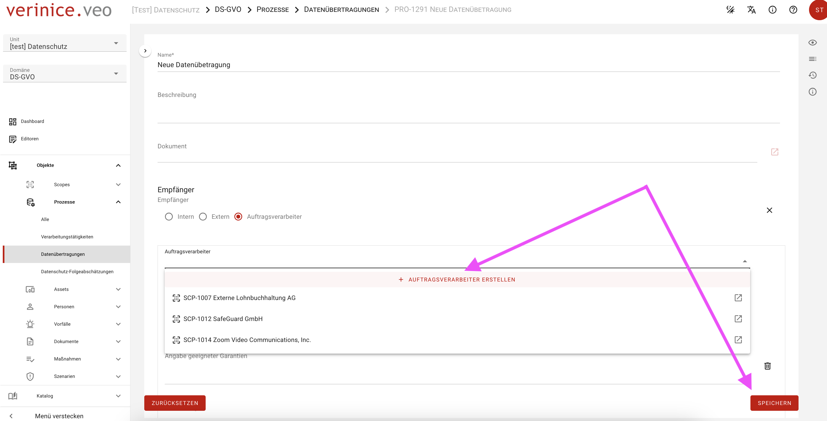Select the Extern radio button
Viewport: 827px width, 421px height.
(x=203, y=217)
